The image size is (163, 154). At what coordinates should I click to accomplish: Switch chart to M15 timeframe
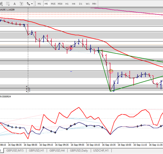click(x=53, y=4)
